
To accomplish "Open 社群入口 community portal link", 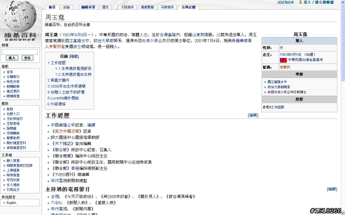I will 13,114.
